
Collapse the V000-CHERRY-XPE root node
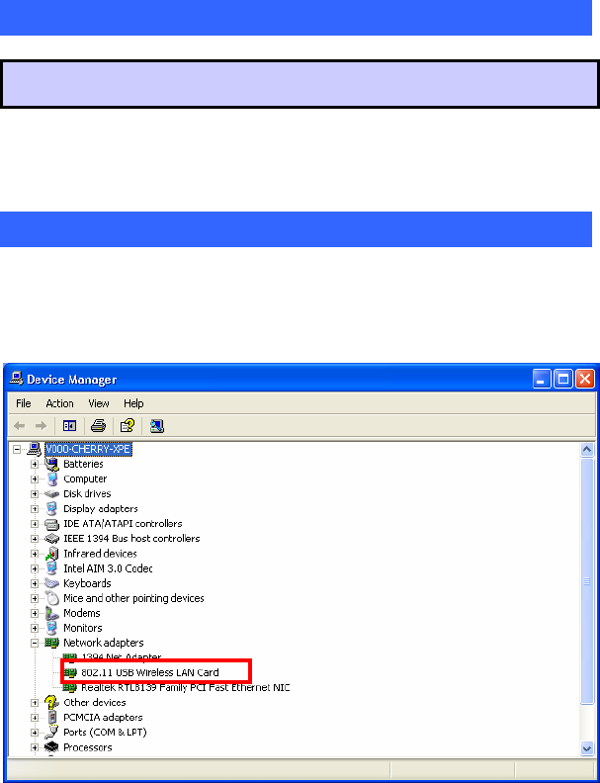pyautogui.click(x=18, y=449)
